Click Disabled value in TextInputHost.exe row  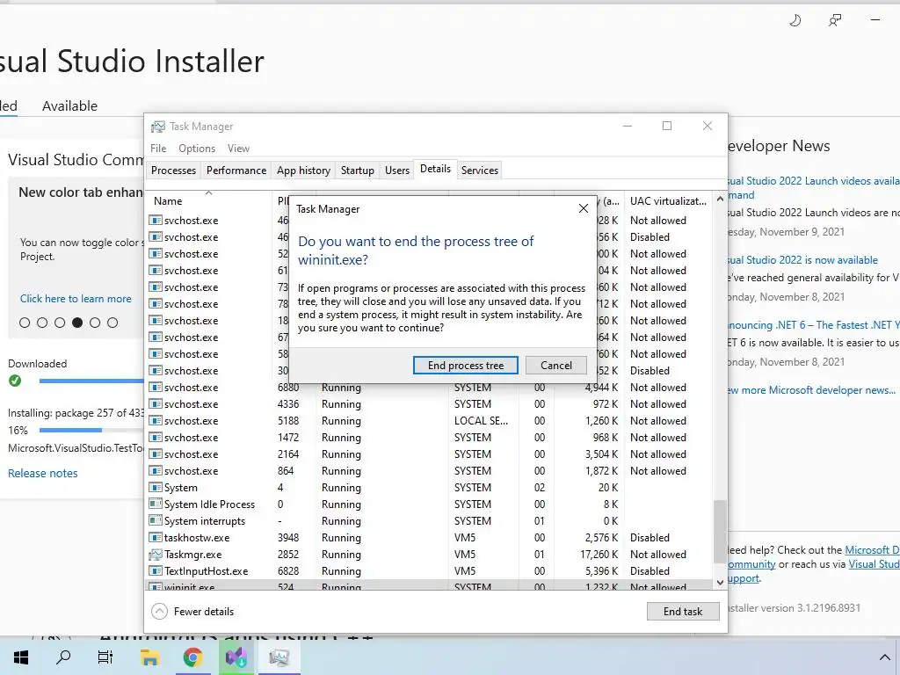pyautogui.click(x=650, y=571)
